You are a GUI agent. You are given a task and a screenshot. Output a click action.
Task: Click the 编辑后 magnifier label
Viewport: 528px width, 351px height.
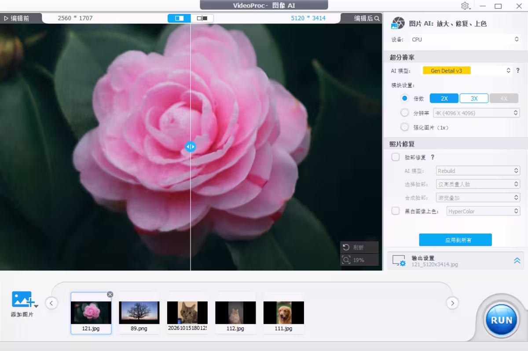[x=367, y=18]
